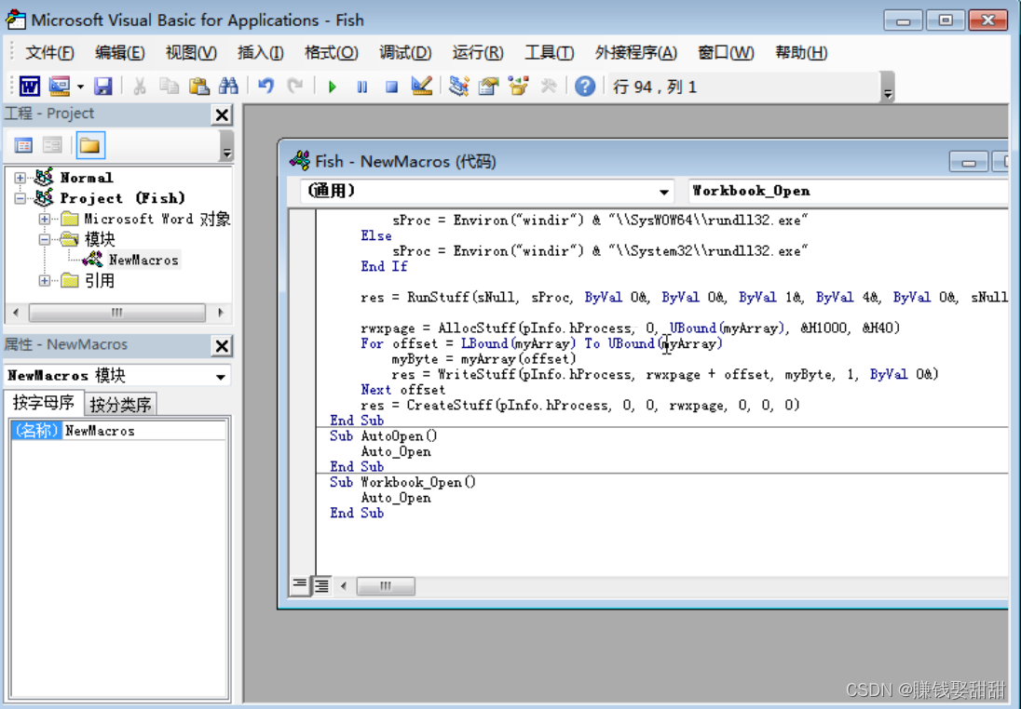1021x709 pixels.
Task: Click the Paste clipboard icon
Action: (x=198, y=86)
